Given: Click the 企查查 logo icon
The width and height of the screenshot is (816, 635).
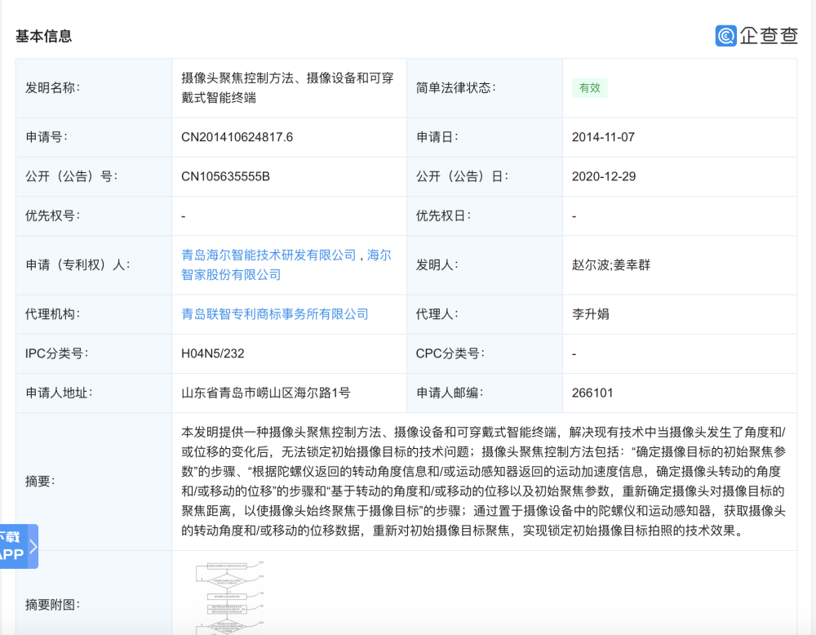Looking at the screenshot, I should click(x=725, y=36).
